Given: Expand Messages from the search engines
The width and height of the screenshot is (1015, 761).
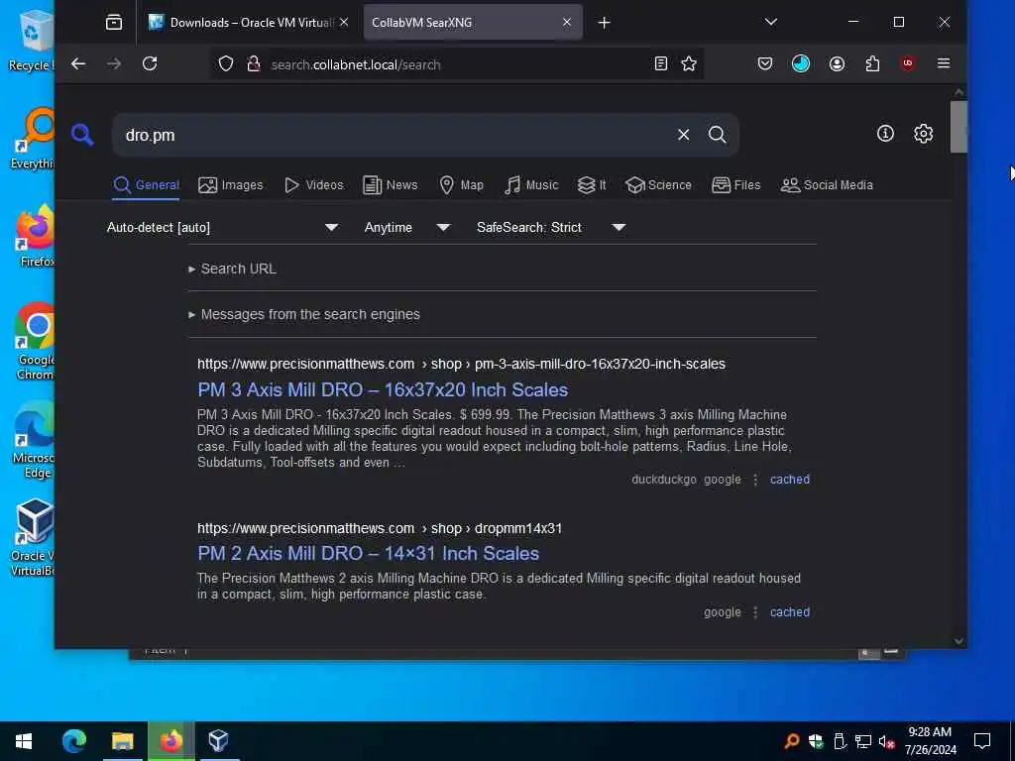Looking at the screenshot, I should coord(304,314).
